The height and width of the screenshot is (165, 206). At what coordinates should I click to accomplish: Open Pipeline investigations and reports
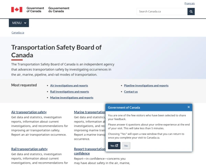point(146,86)
